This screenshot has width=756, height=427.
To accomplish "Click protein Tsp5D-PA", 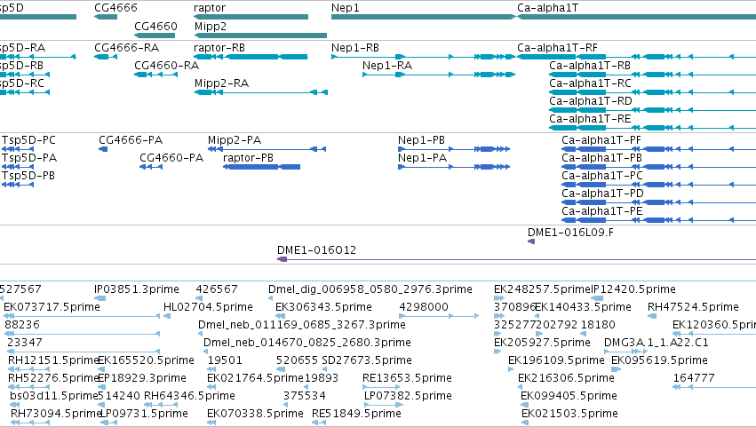I will [x=29, y=158].
